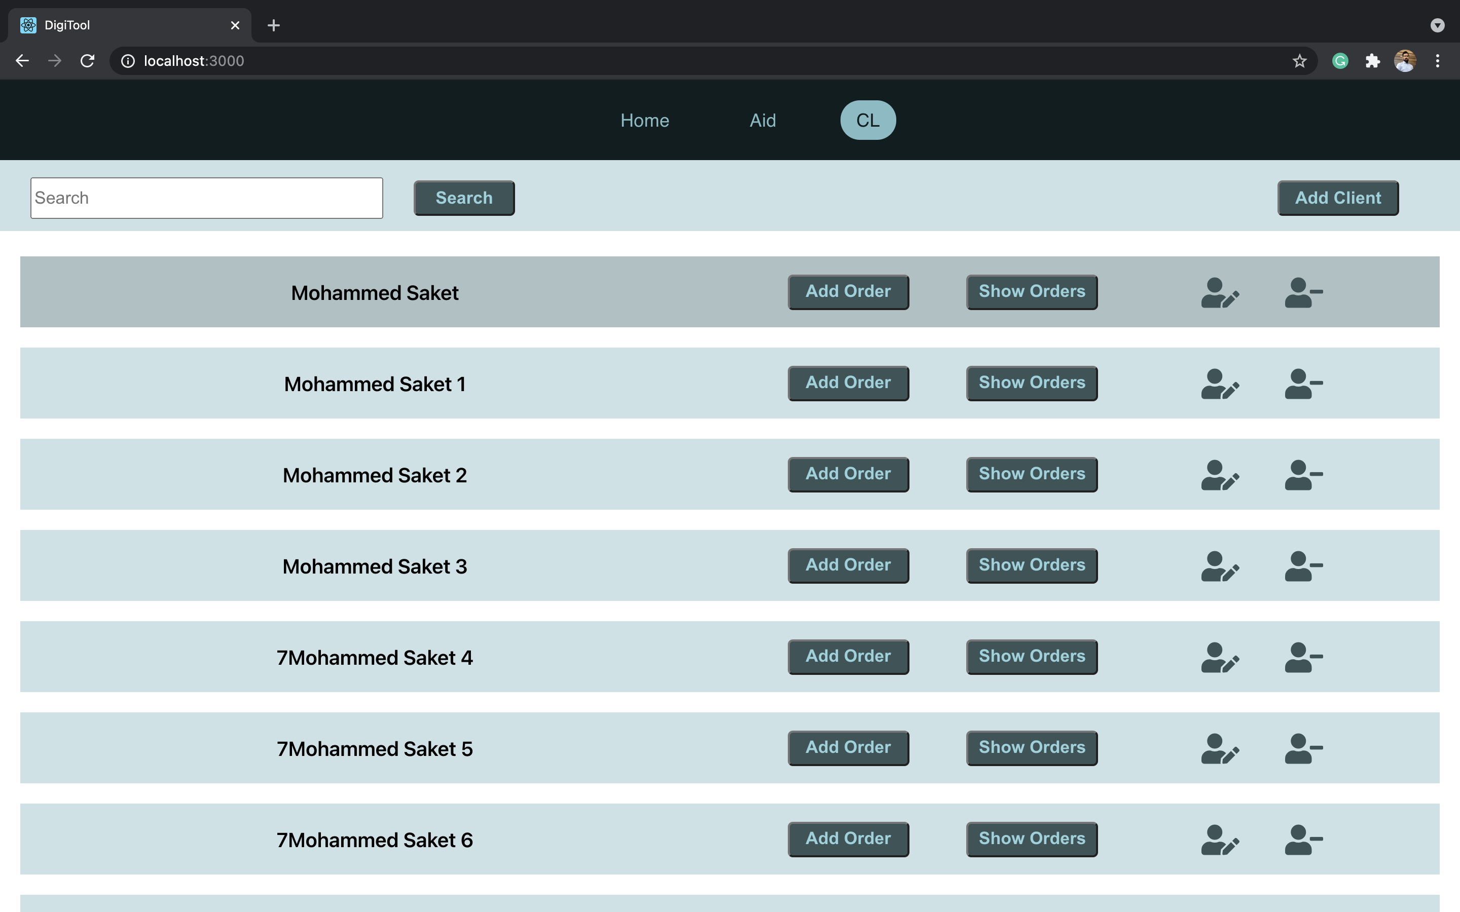Screen dimensions: 1460x912
Task: Click the remove-client icon for Mohammed Saket
Action: 1302,292
